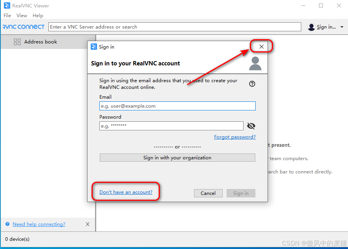Viewport: 348px width, 249px height.
Task: Click the VNC Server address search box
Action: click(x=175, y=27)
